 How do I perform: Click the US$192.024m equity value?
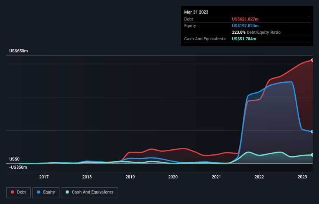coord(245,26)
